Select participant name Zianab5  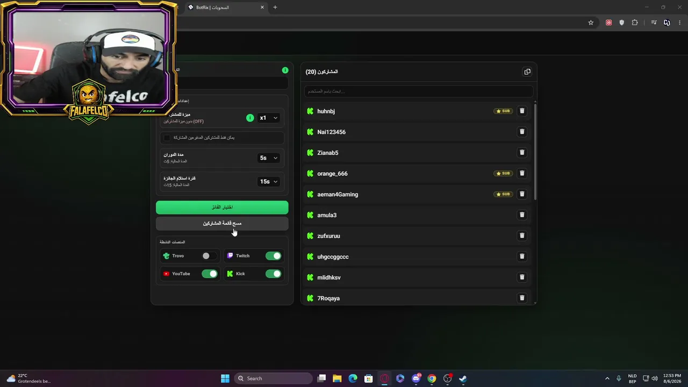point(328,153)
